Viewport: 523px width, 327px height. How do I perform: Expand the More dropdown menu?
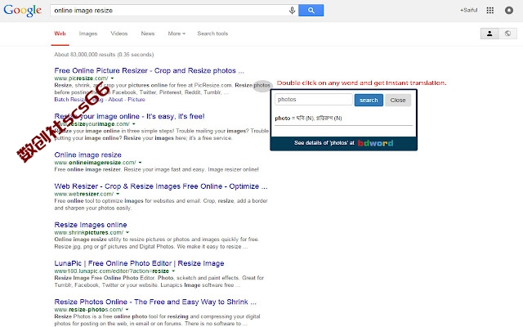pyautogui.click(x=177, y=34)
